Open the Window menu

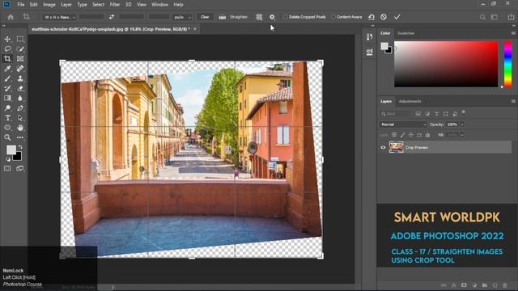160,5
